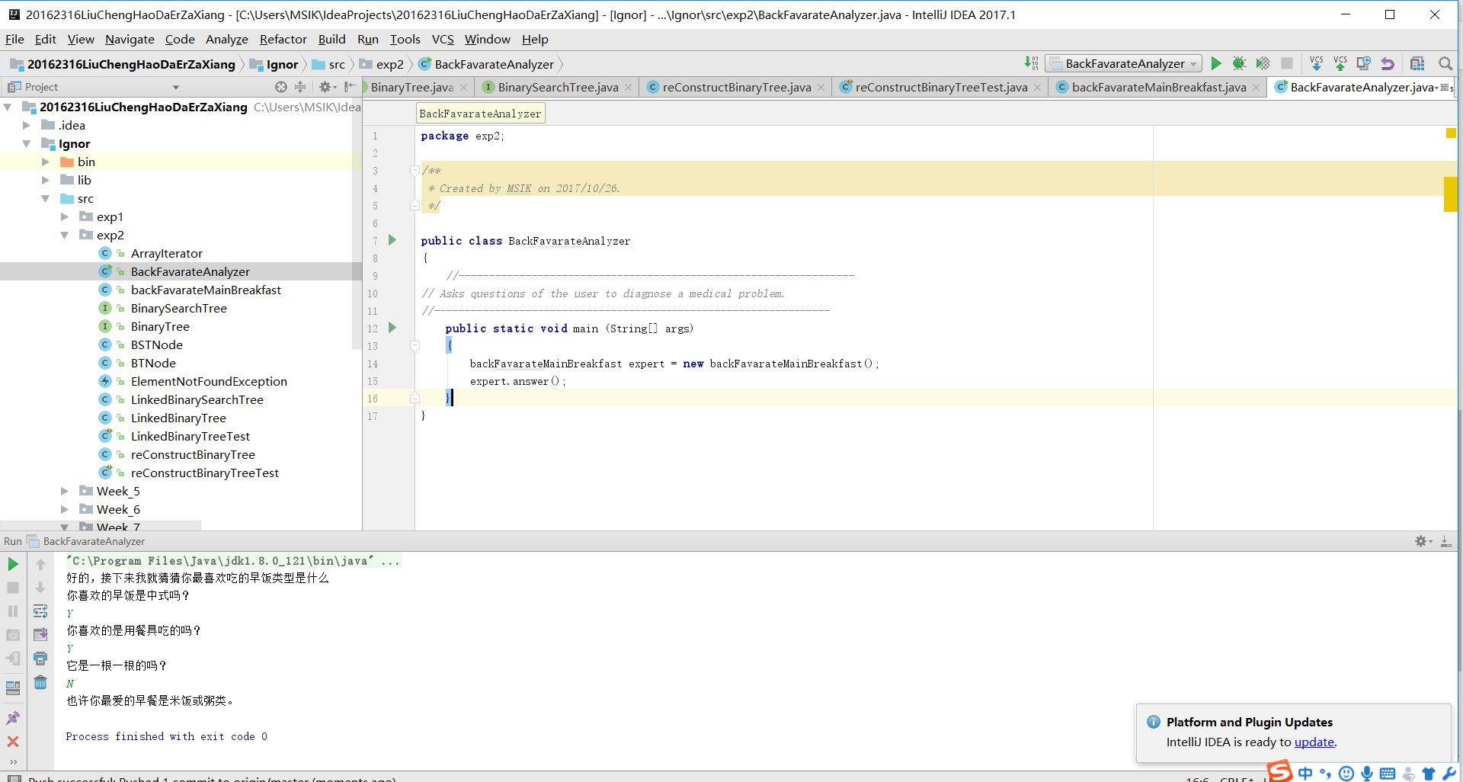Click the Make Project build icon

(x=1031, y=63)
